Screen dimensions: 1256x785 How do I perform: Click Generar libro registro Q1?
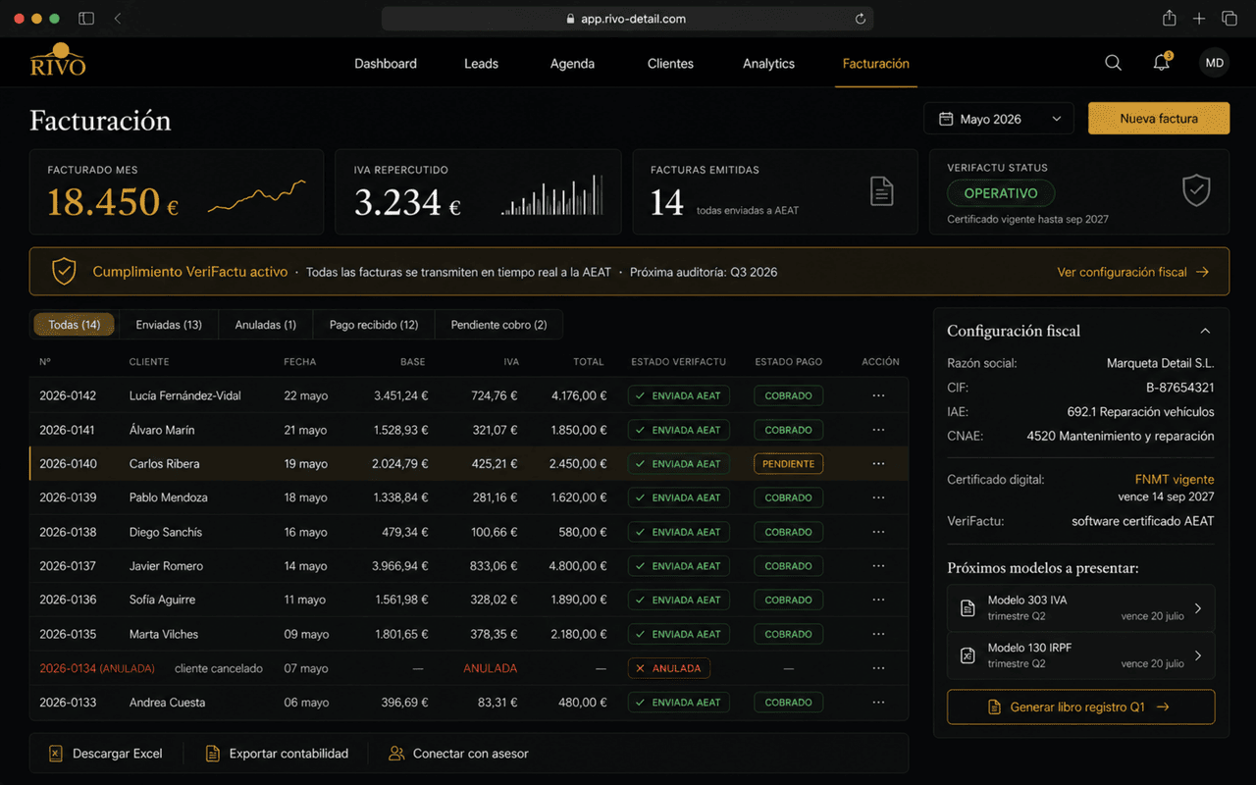(x=1080, y=706)
